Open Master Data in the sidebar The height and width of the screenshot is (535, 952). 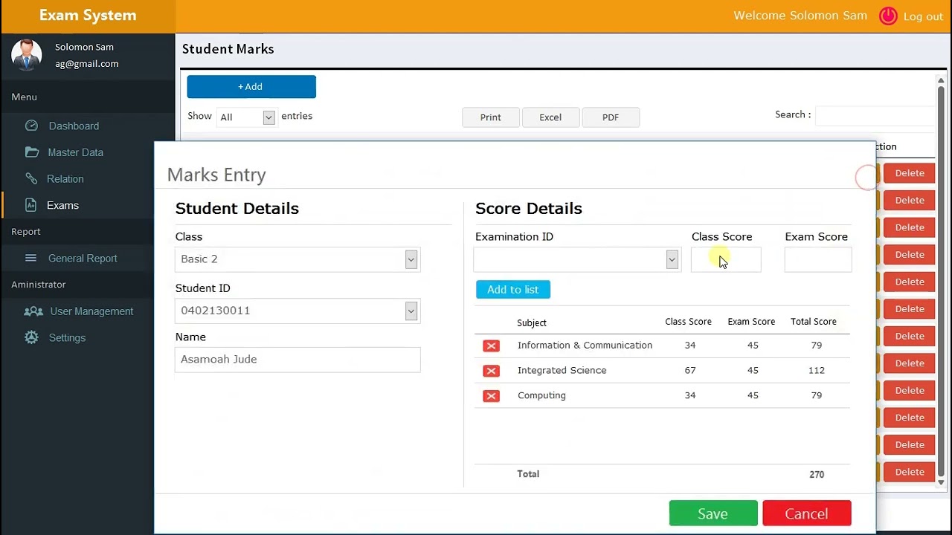tap(75, 152)
